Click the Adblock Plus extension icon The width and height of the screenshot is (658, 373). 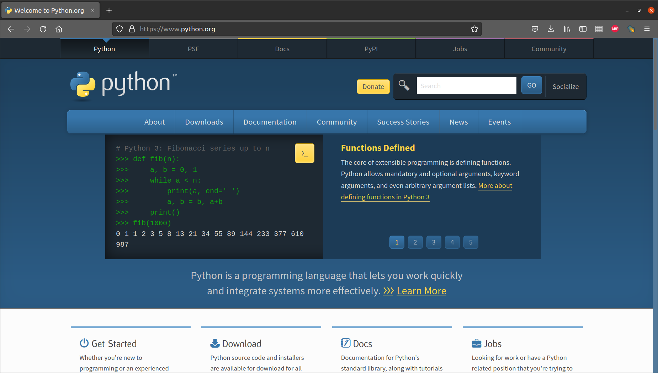[x=615, y=29]
